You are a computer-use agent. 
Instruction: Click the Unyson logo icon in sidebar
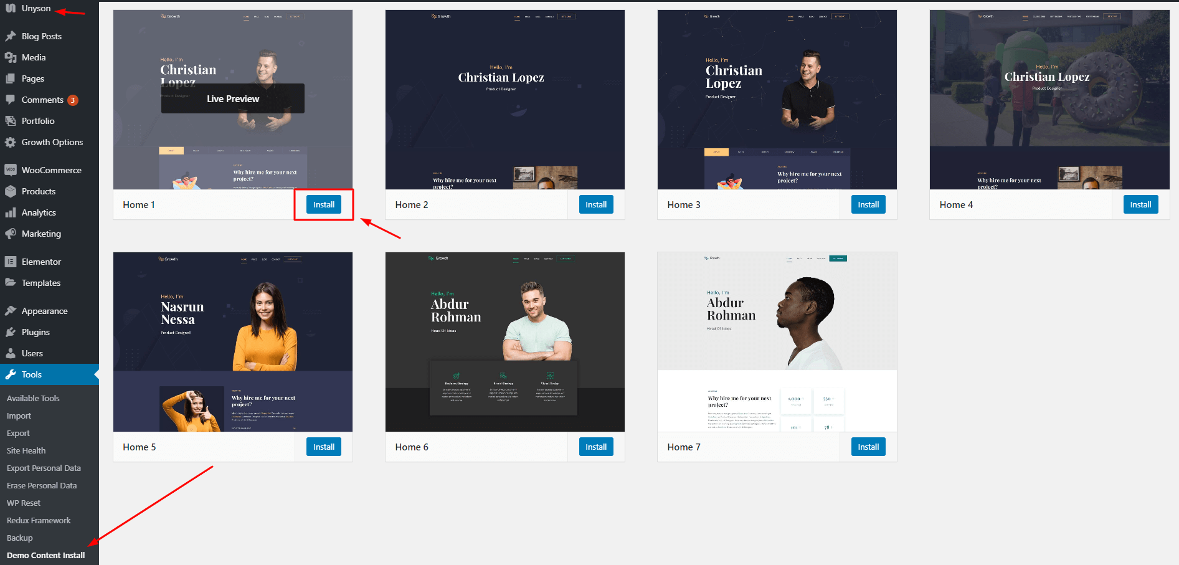point(11,9)
